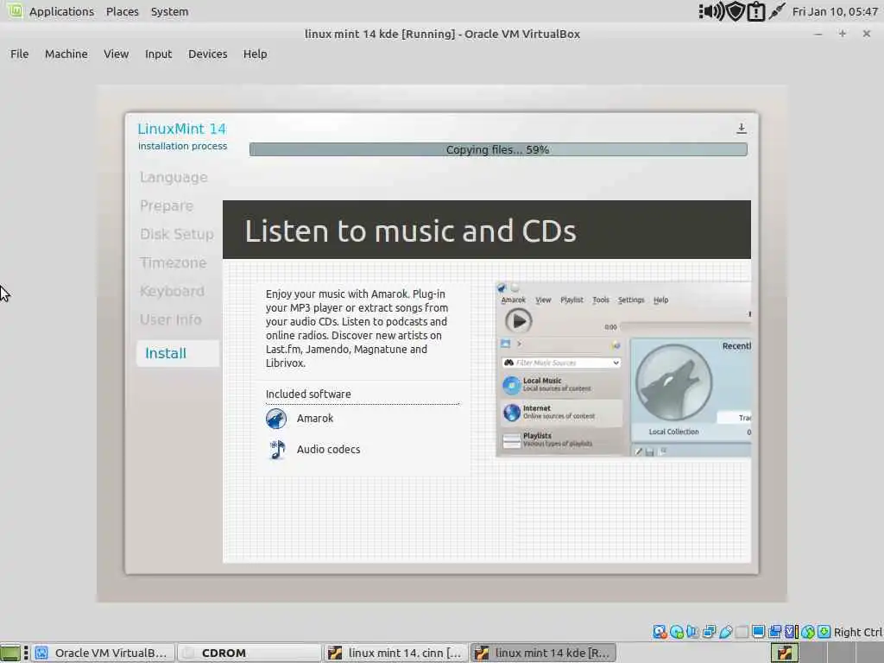
Task: Switch to CDROM taskbar window
Action: (249, 653)
